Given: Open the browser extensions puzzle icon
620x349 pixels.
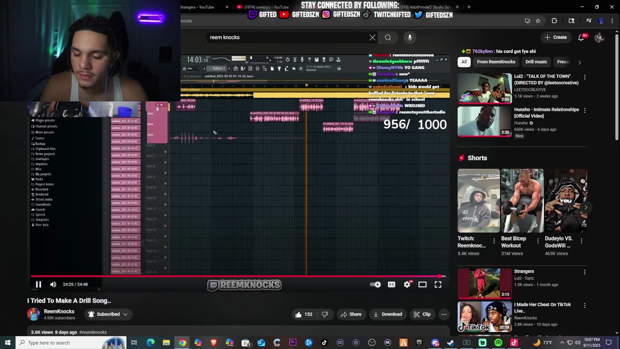Looking at the screenshot, I should click(x=554, y=21).
